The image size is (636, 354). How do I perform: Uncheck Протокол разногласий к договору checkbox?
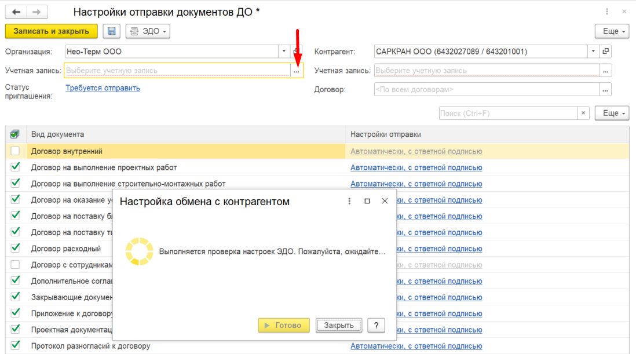point(15,345)
